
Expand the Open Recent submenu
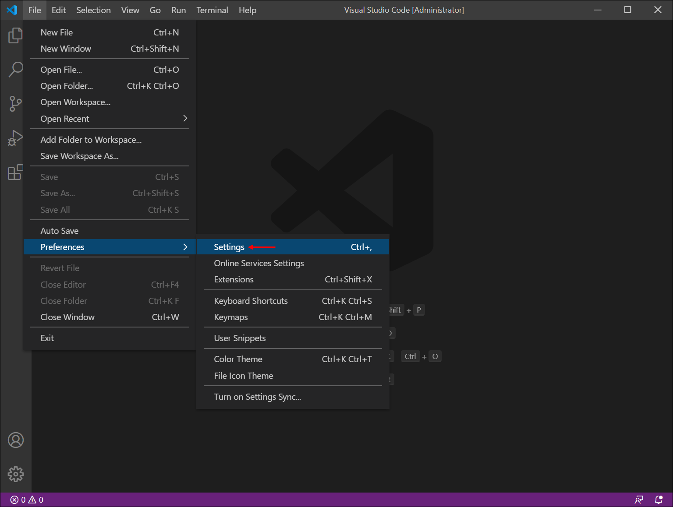(x=110, y=119)
